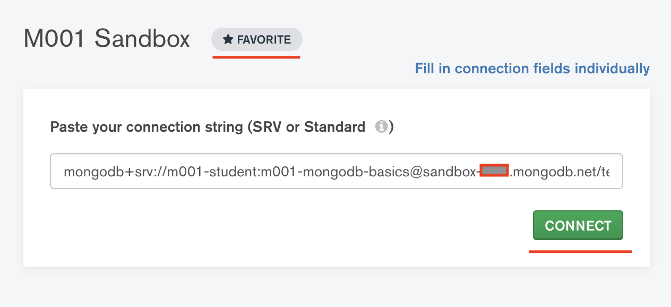Toggle the FAVORITE label for M001 Sandbox
Viewport: 671px width, 307px height.
click(263, 40)
